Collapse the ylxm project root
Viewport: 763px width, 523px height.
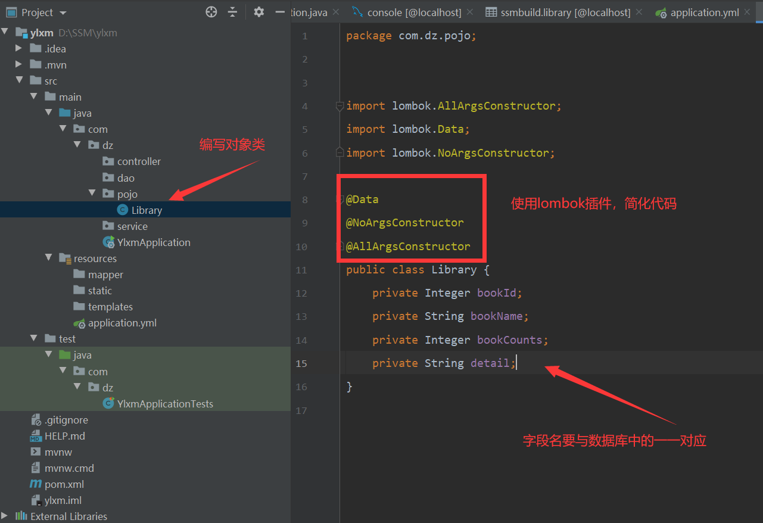coord(5,32)
